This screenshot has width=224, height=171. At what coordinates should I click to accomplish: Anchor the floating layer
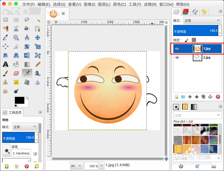[210, 97]
